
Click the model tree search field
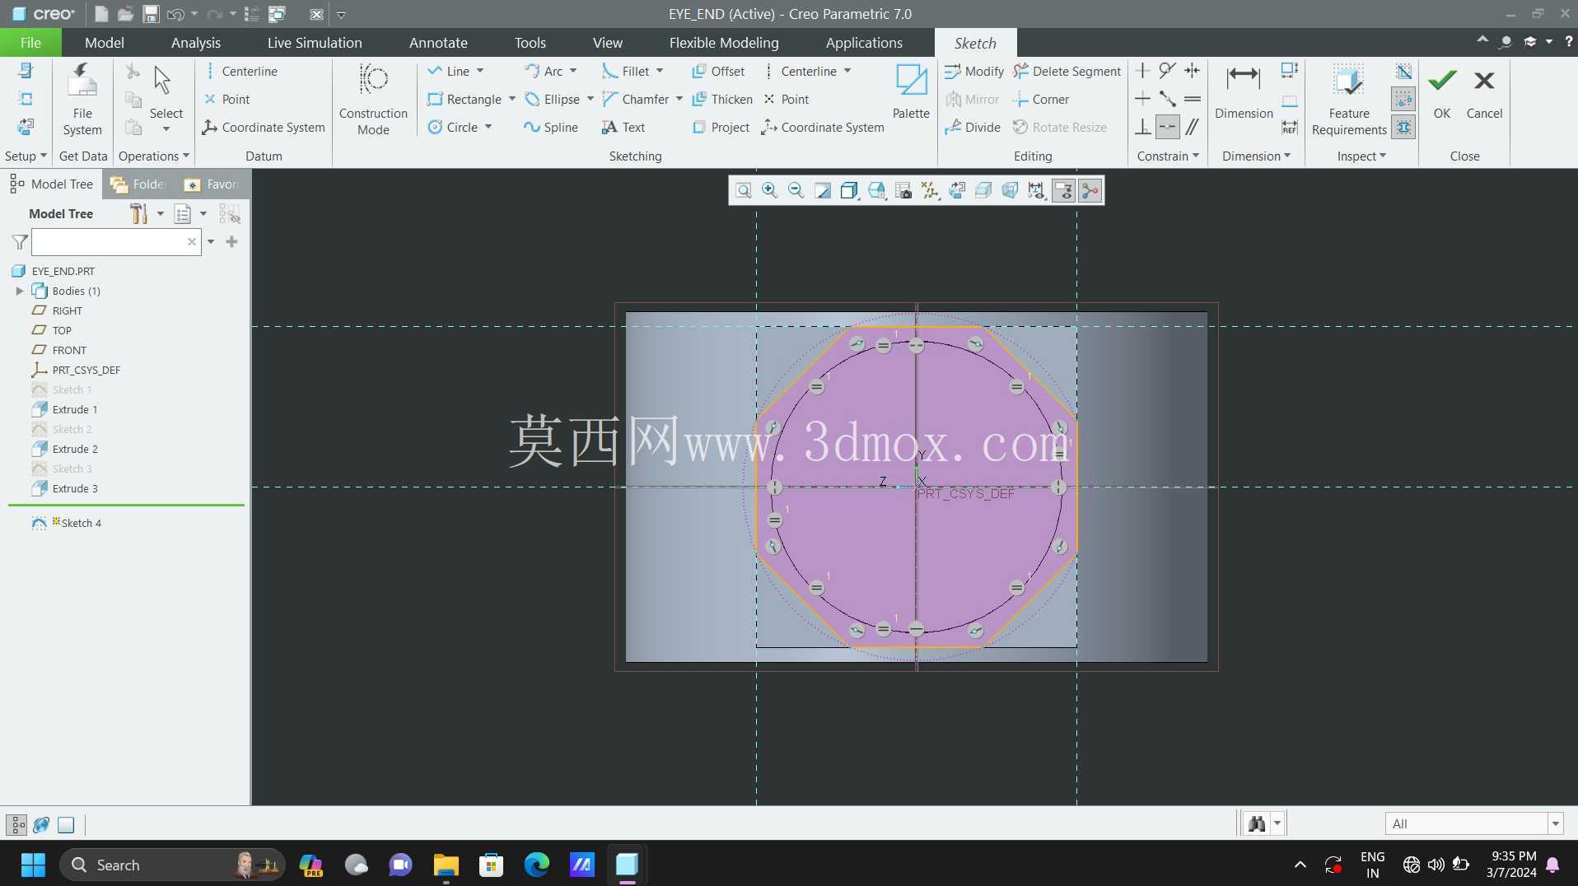116,242
